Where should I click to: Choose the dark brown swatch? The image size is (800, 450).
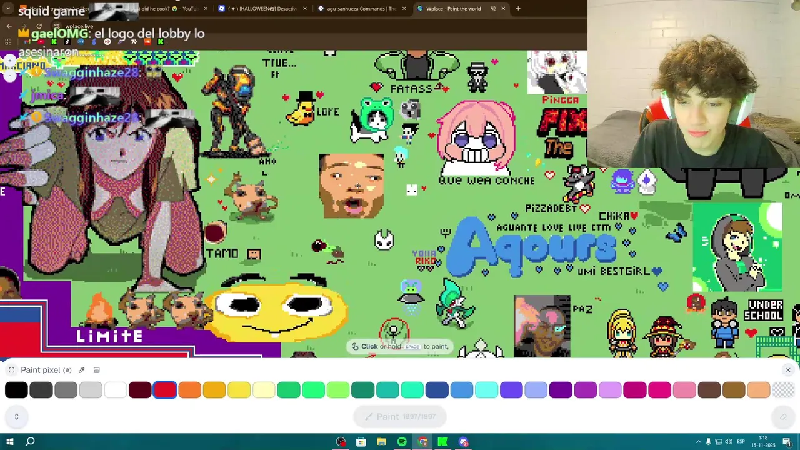coord(709,390)
